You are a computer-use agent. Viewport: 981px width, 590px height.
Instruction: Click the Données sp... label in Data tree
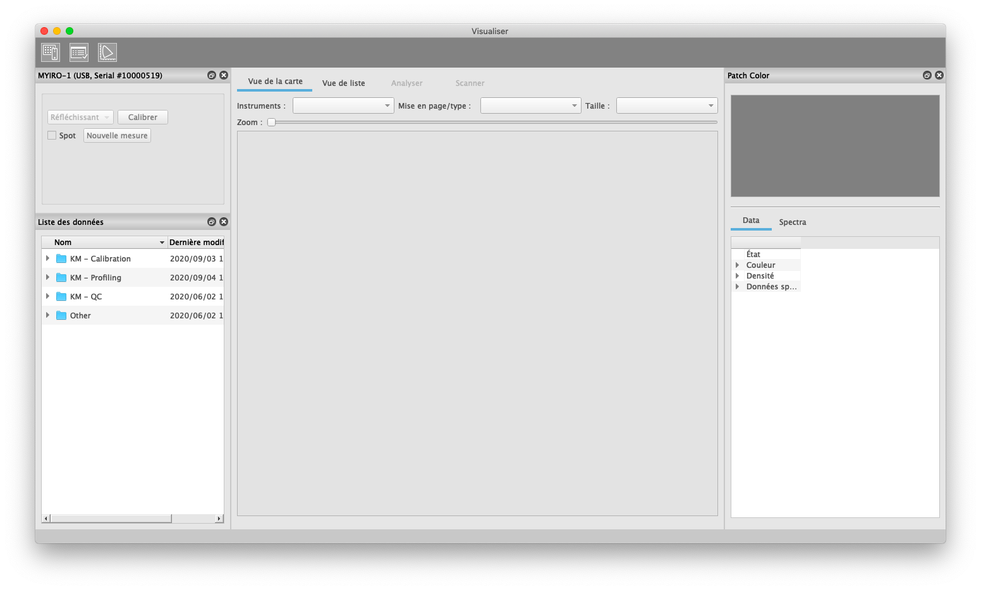[771, 287]
